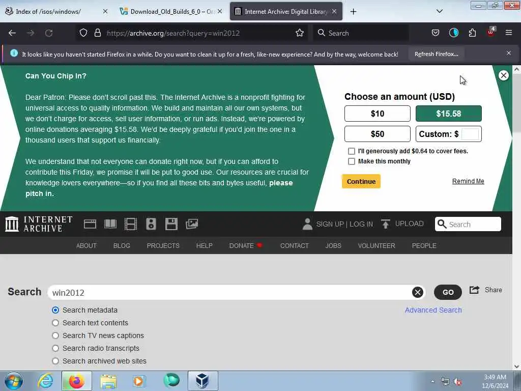
Task: Click the Firefox address bar URL
Action: [173, 33]
